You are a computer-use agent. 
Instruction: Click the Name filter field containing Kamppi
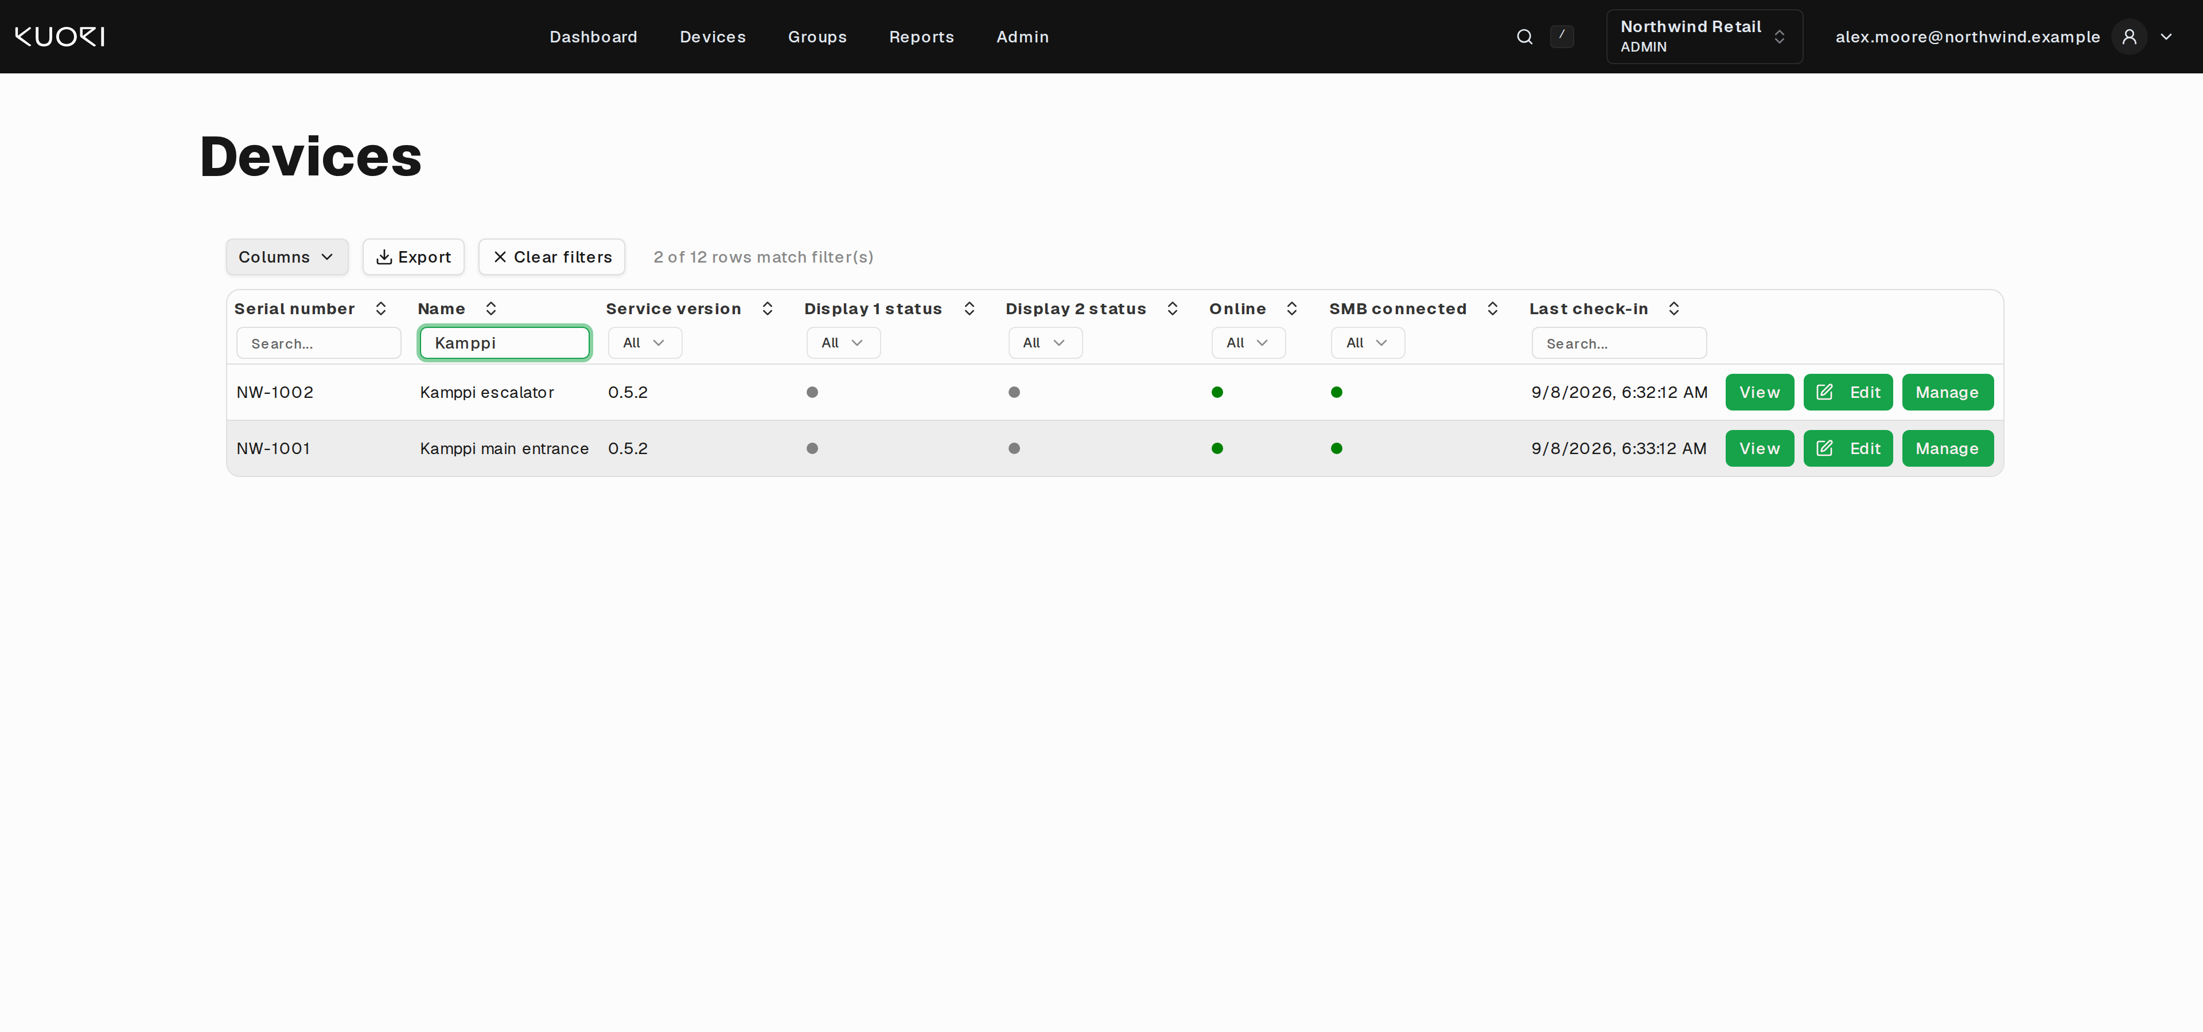505,343
